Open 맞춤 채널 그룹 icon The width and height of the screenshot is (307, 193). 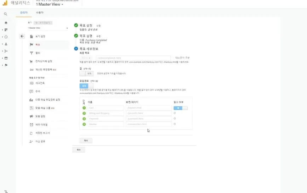pos(31,108)
